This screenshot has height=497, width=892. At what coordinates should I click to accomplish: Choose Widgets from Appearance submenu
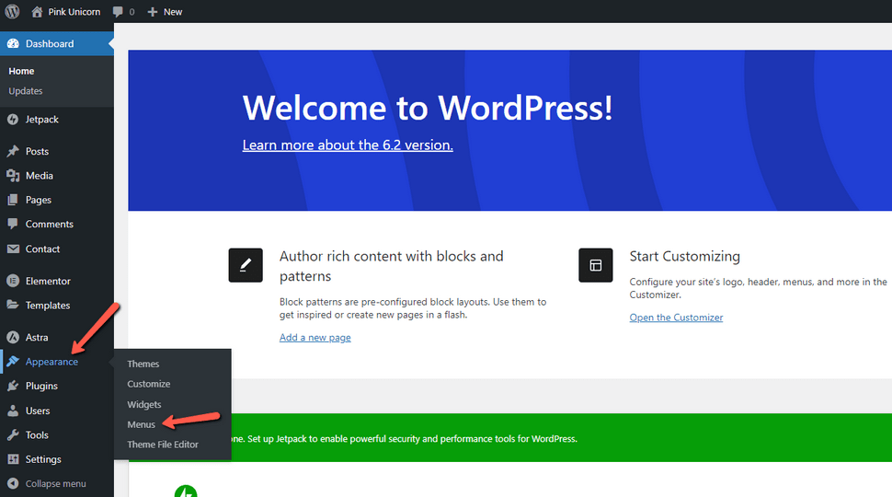[144, 405]
